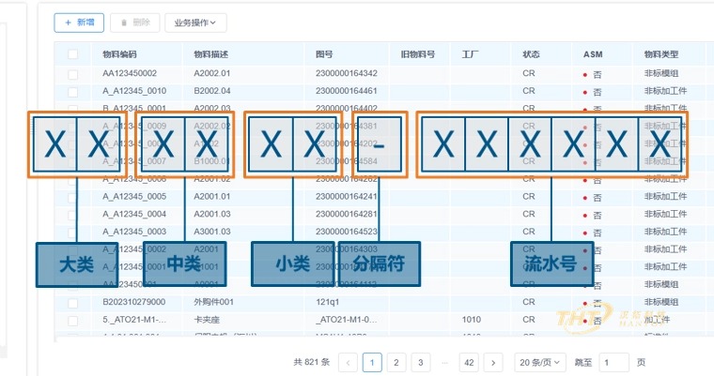Click drawing number 121q1

[327, 302]
